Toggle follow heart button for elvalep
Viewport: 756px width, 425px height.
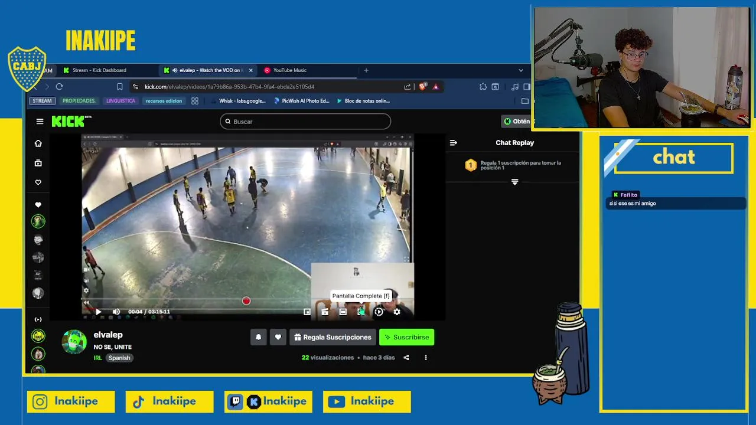[x=278, y=337]
